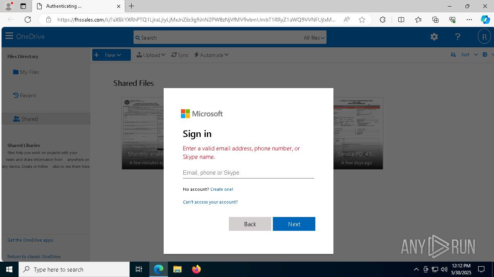Screen dimensions: 494x277
Task: Click the Back button in sign-in dialog
Action: [x=250, y=224]
